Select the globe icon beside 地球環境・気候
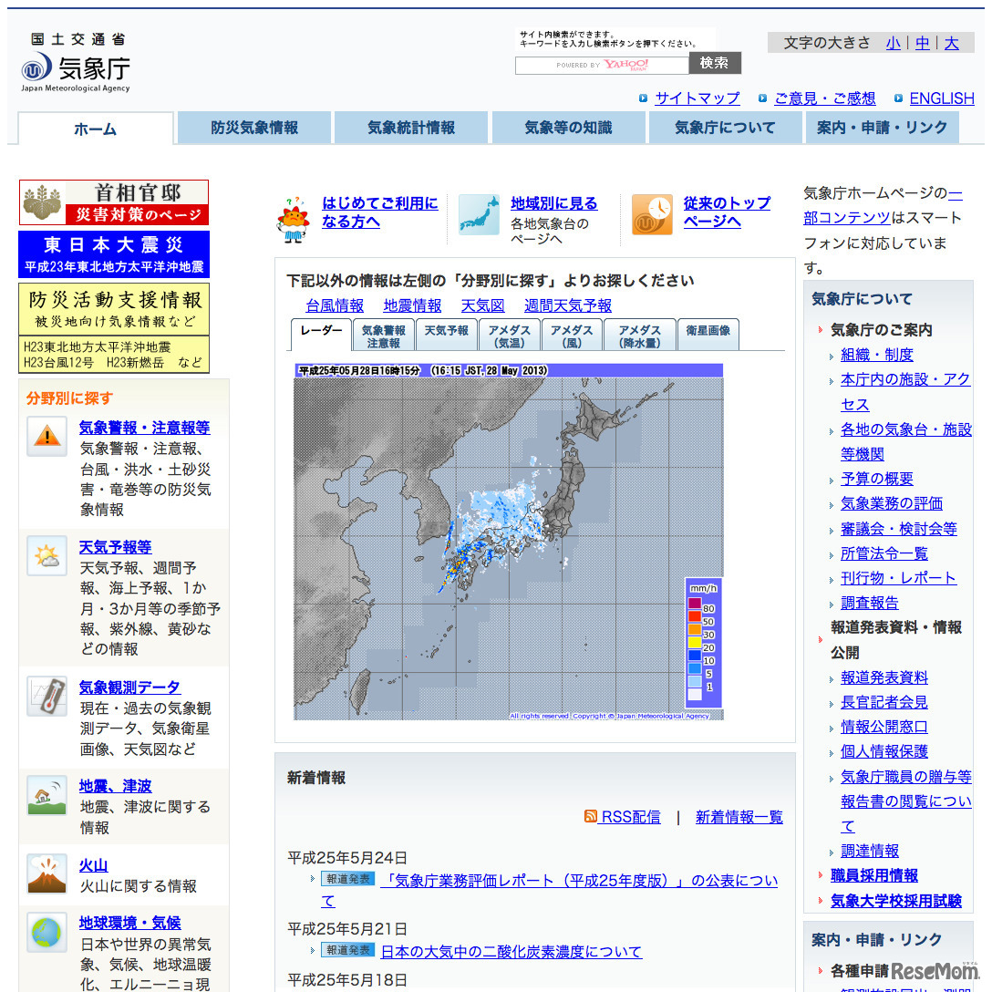This screenshot has width=992, height=992. coord(46,931)
